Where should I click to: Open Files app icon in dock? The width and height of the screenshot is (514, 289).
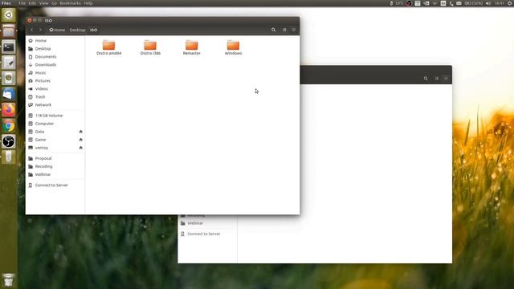click(9, 31)
